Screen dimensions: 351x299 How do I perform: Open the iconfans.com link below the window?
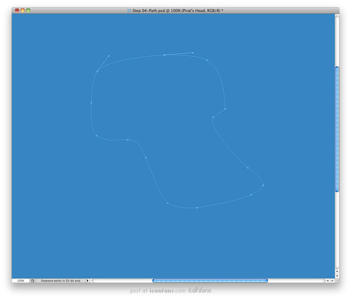168,291
